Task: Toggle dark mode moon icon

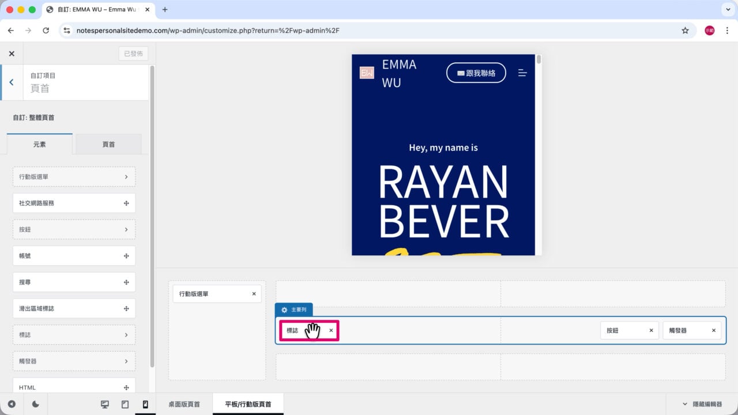Action: click(x=36, y=405)
